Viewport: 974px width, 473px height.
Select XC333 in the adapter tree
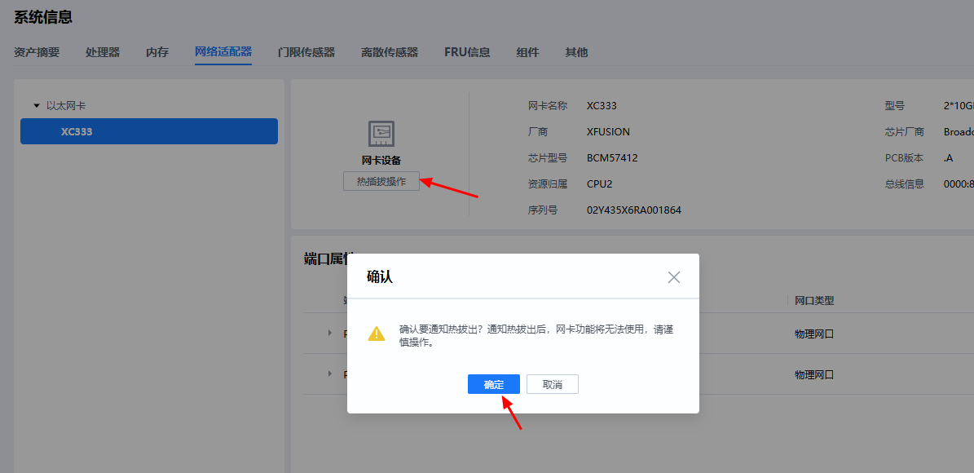[x=148, y=131]
